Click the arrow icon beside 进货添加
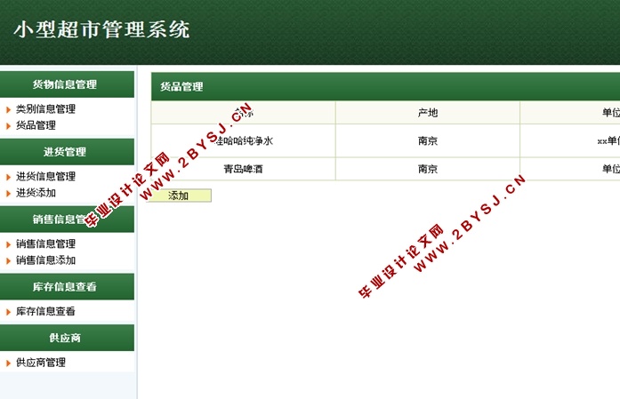This screenshot has height=399, width=620. 8,194
